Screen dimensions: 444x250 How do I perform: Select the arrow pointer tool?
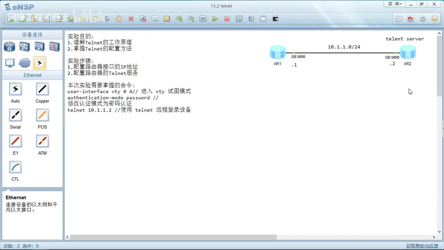pyautogui.click(x=107, y=19)
